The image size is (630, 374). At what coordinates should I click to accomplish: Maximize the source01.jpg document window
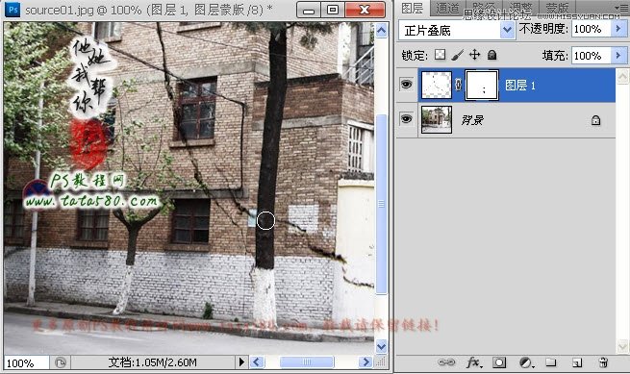click(333, 10)
